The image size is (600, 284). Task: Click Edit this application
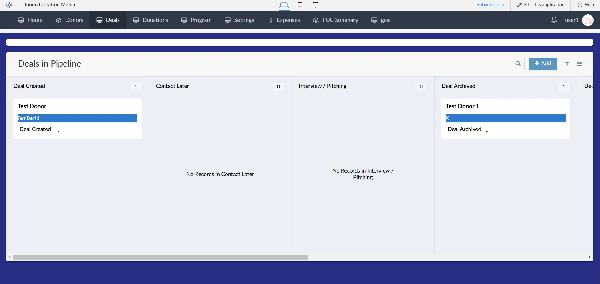pos(541,5)
